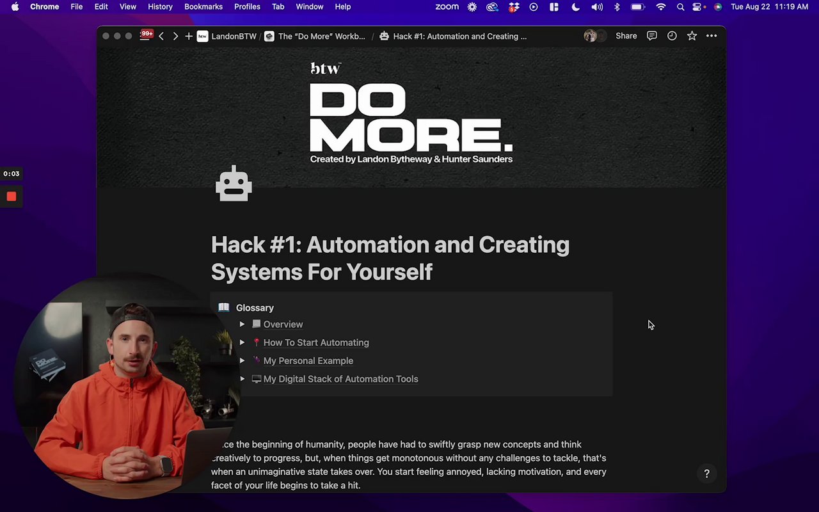Open the Creative Cloud menu bar icon

click(x=492, y=6)
